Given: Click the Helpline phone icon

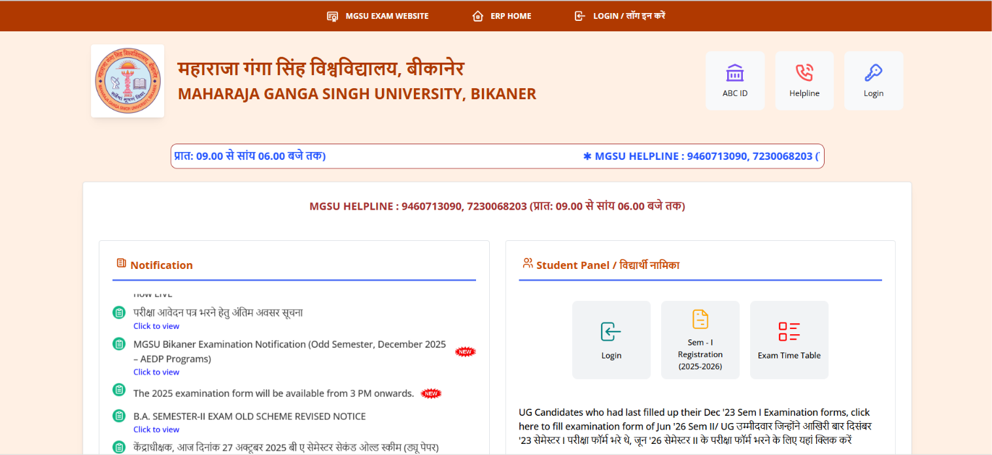Looking at the screenshot, I should pyautogui.click(x=804, y=72).
